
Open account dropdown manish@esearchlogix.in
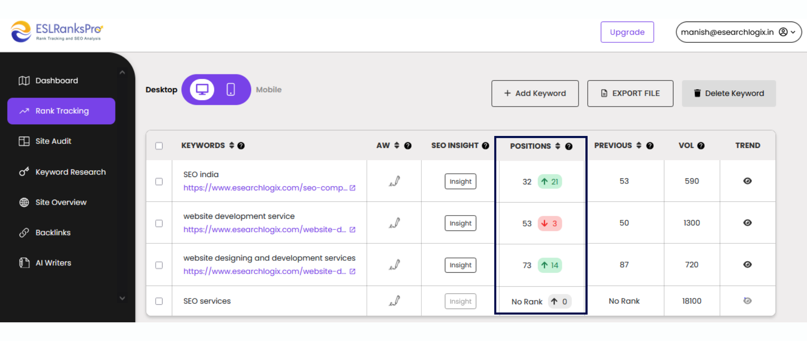[739, 32]
